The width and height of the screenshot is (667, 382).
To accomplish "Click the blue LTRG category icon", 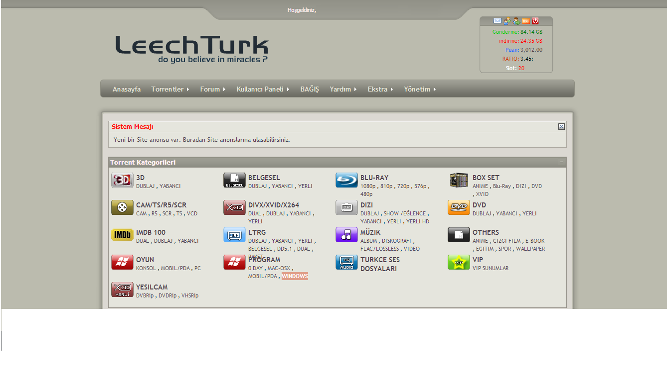I will pos(234,235).
